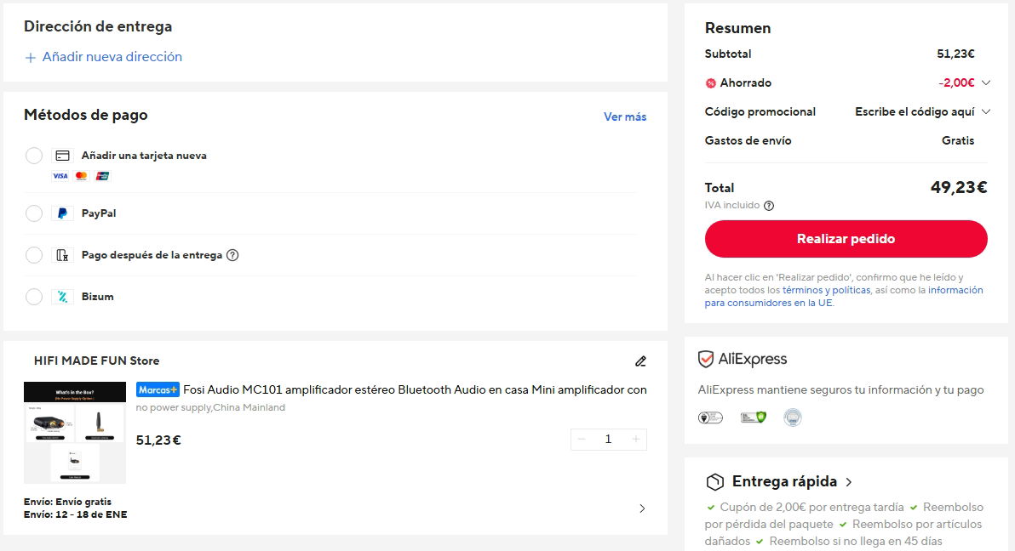
Task: Expand the Código promocional input field
Action: click(986, 111)
